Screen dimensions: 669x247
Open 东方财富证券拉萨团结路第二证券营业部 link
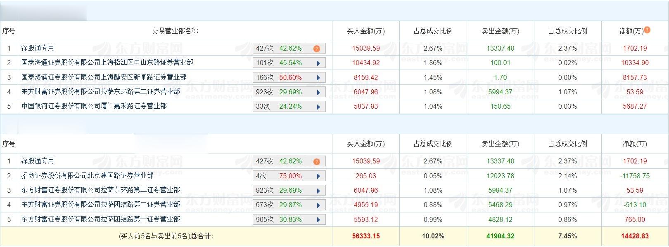[101, 204]
